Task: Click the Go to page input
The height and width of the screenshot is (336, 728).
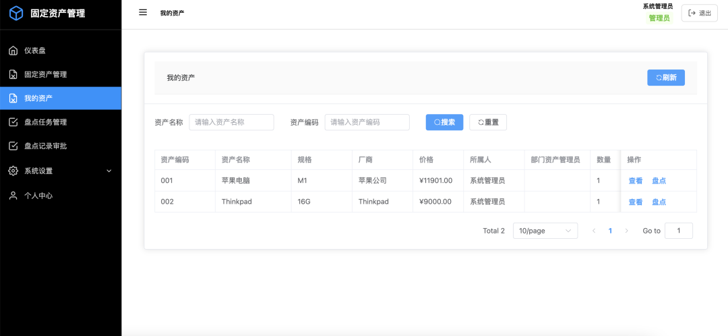Action: pos(678,231)
